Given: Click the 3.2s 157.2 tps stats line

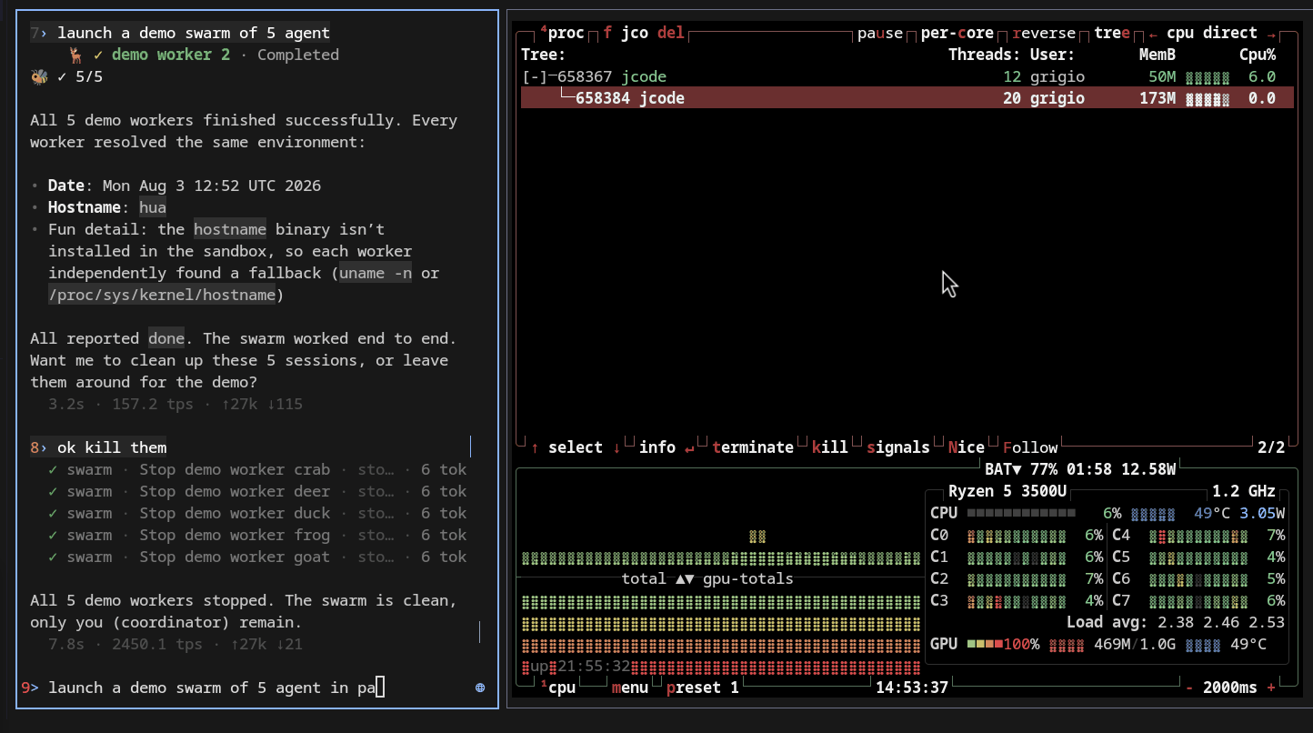Looking at the screenshot, I should coord(175,404).
